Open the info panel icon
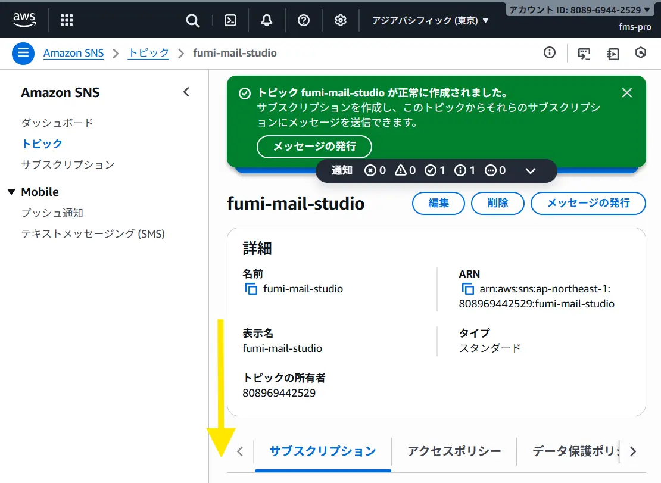This screenshot has width=661, height=483. coord(549,53)
